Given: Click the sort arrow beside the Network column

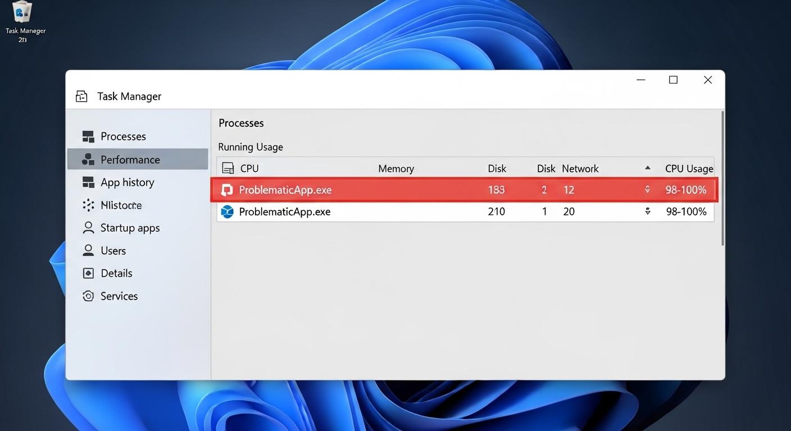Looking at the screenshot, I should (647, 167).
